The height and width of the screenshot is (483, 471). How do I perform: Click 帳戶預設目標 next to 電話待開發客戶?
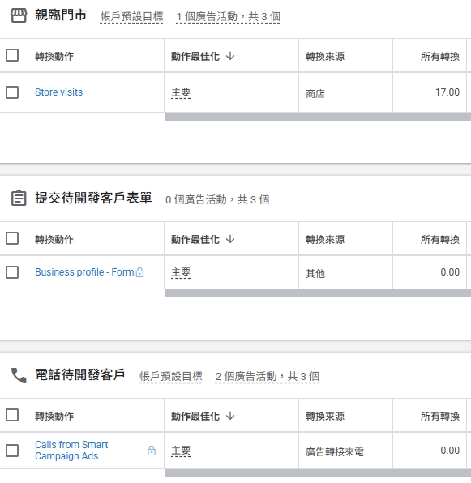[171, 376]
